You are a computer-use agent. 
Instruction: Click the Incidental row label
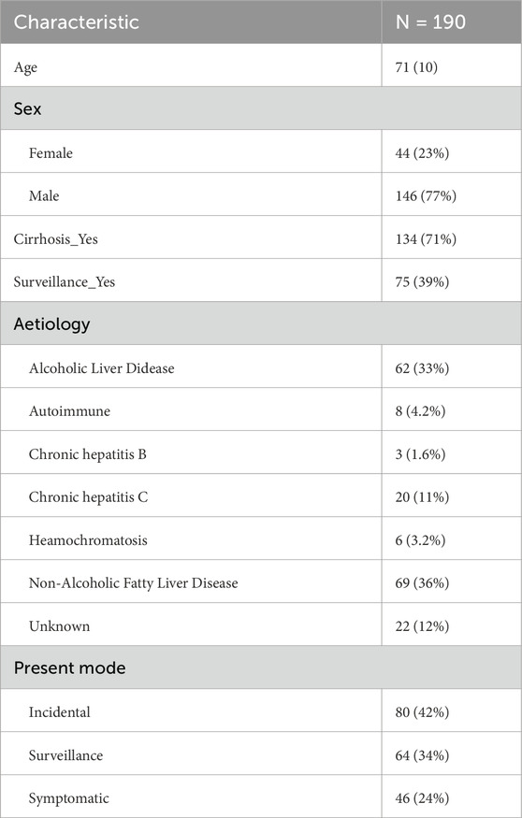[60, 712]
